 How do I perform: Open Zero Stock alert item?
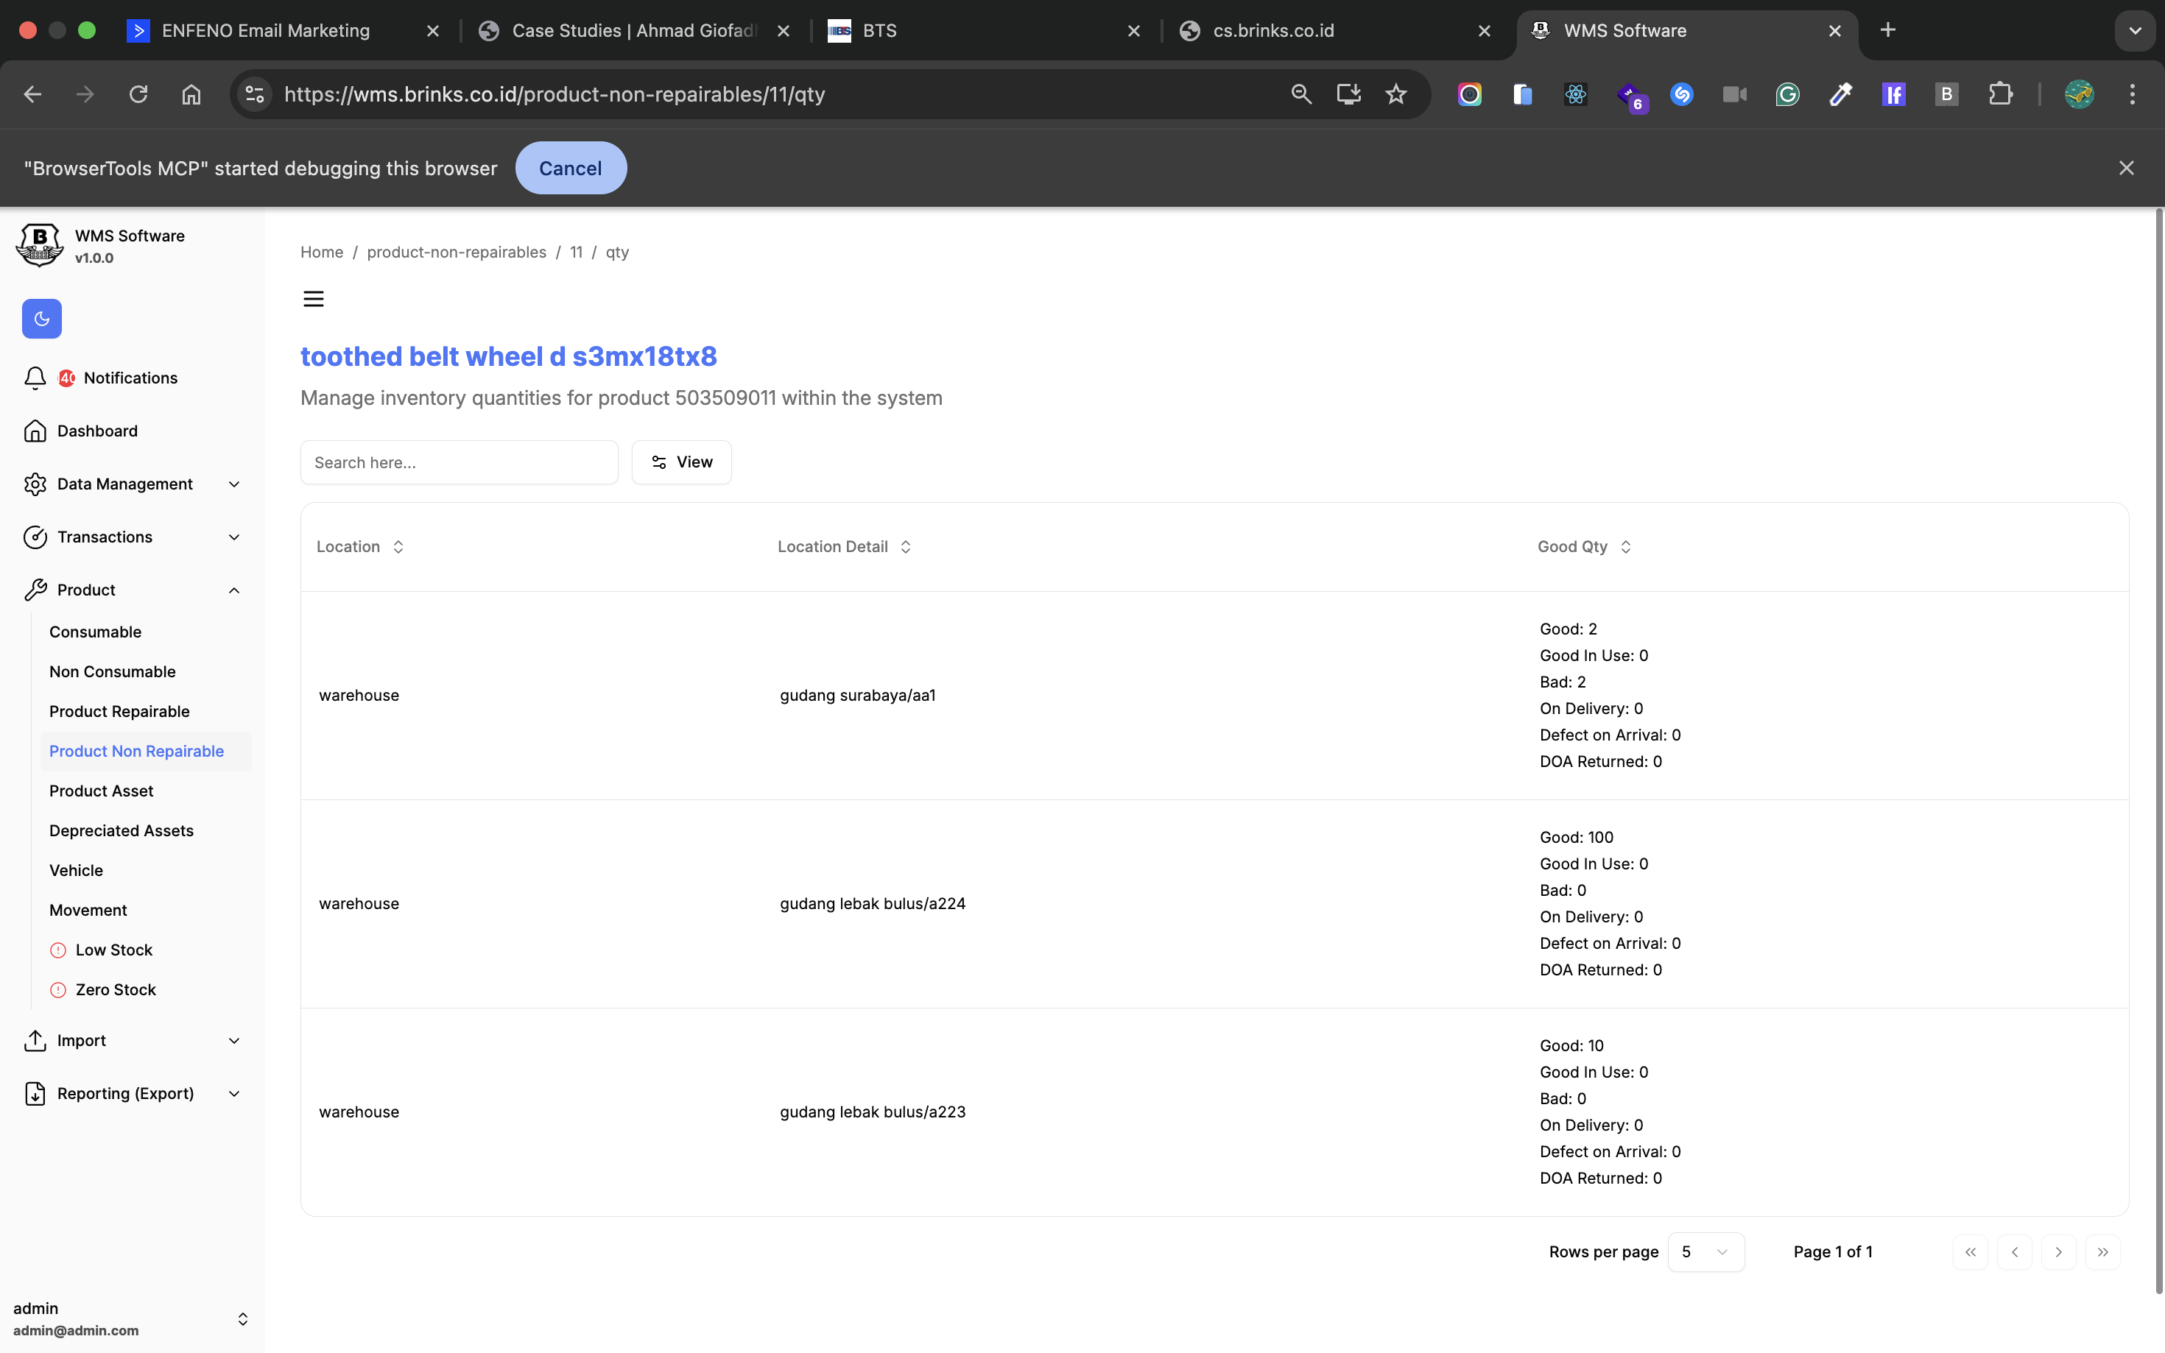click(x=116, y=989)
